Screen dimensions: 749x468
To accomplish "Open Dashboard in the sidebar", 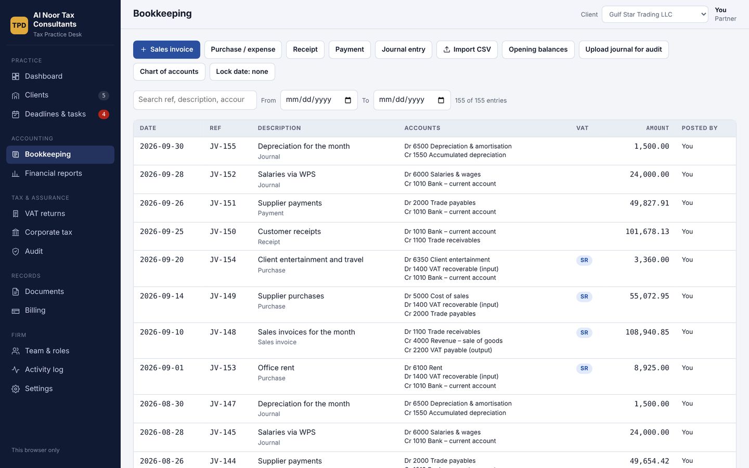I will tap(60, 76).
